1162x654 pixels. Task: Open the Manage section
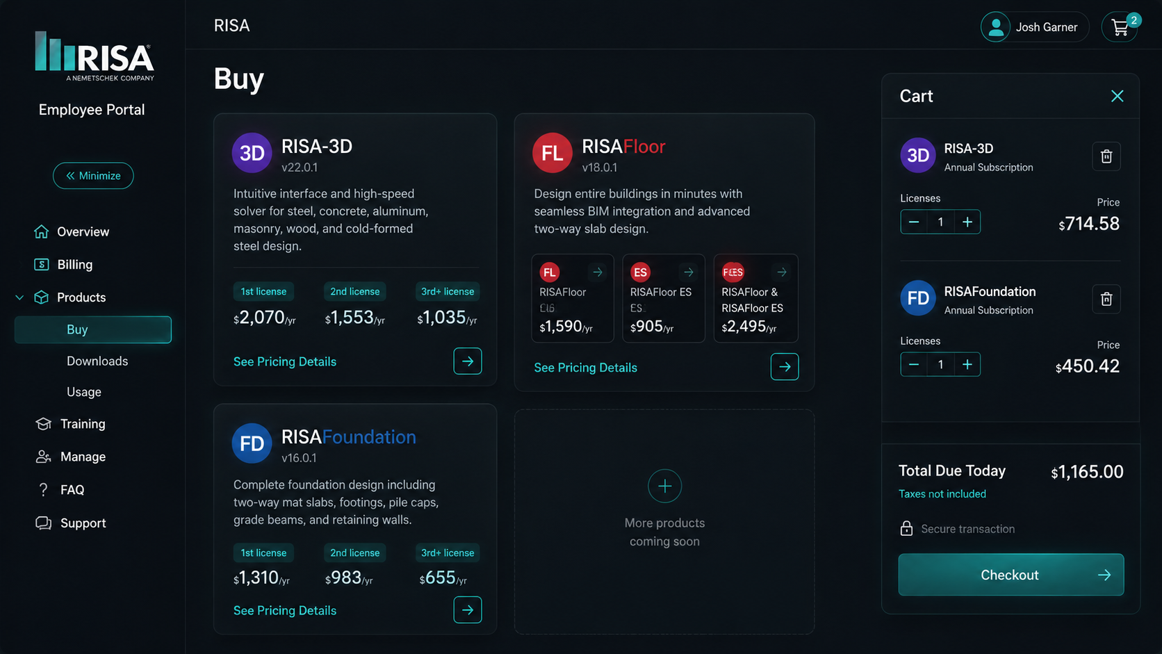tap(70, 457)
